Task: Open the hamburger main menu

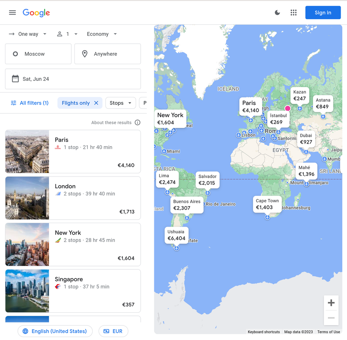Action: 12,13
